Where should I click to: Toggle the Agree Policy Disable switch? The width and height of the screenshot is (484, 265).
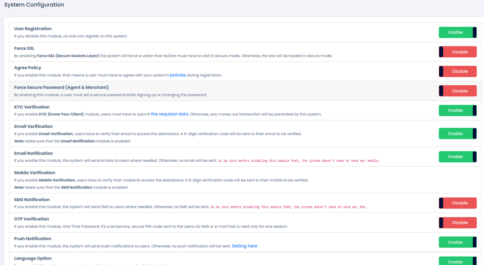(457, 71)
